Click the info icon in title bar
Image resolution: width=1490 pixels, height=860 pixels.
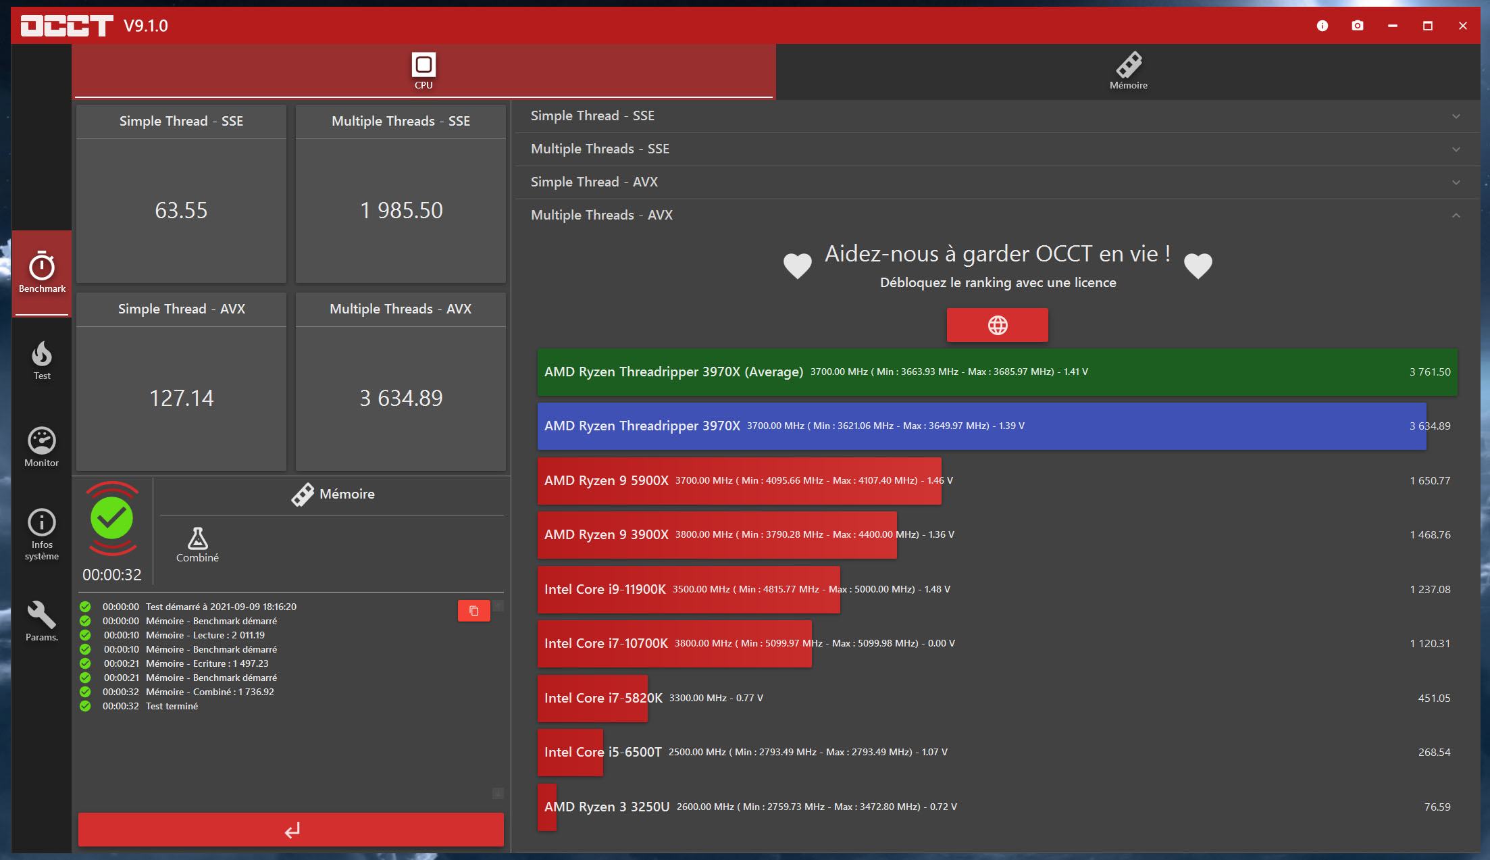[x=1322, y=26]
